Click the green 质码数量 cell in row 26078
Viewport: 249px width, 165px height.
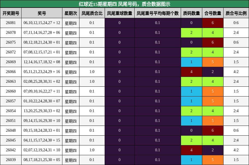(x=191, y=33)
